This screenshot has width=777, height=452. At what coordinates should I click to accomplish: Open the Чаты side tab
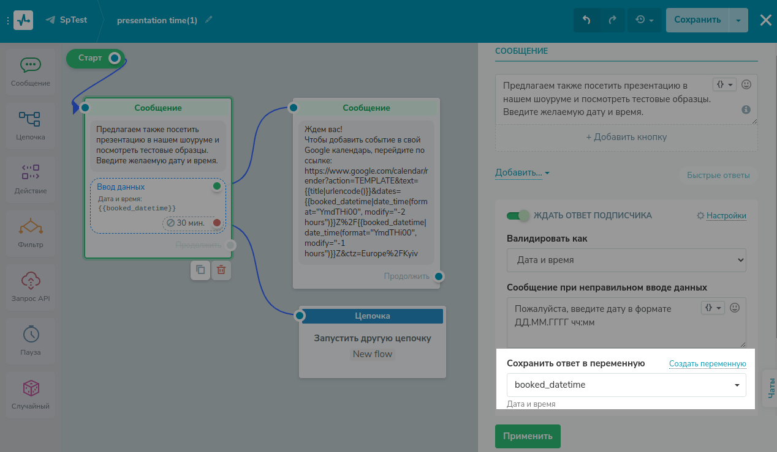point(770,387)
